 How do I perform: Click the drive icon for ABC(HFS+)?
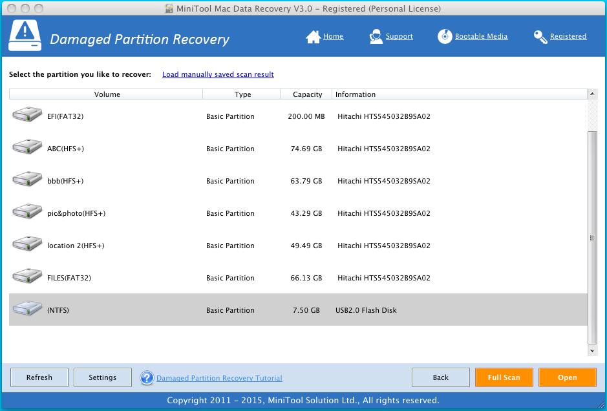pyautogui.click(x=27, y=147)
